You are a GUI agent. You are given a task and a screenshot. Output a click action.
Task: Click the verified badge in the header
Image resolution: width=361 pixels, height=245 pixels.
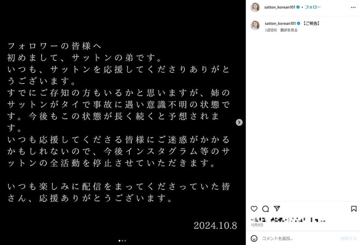tap(298, 7)
